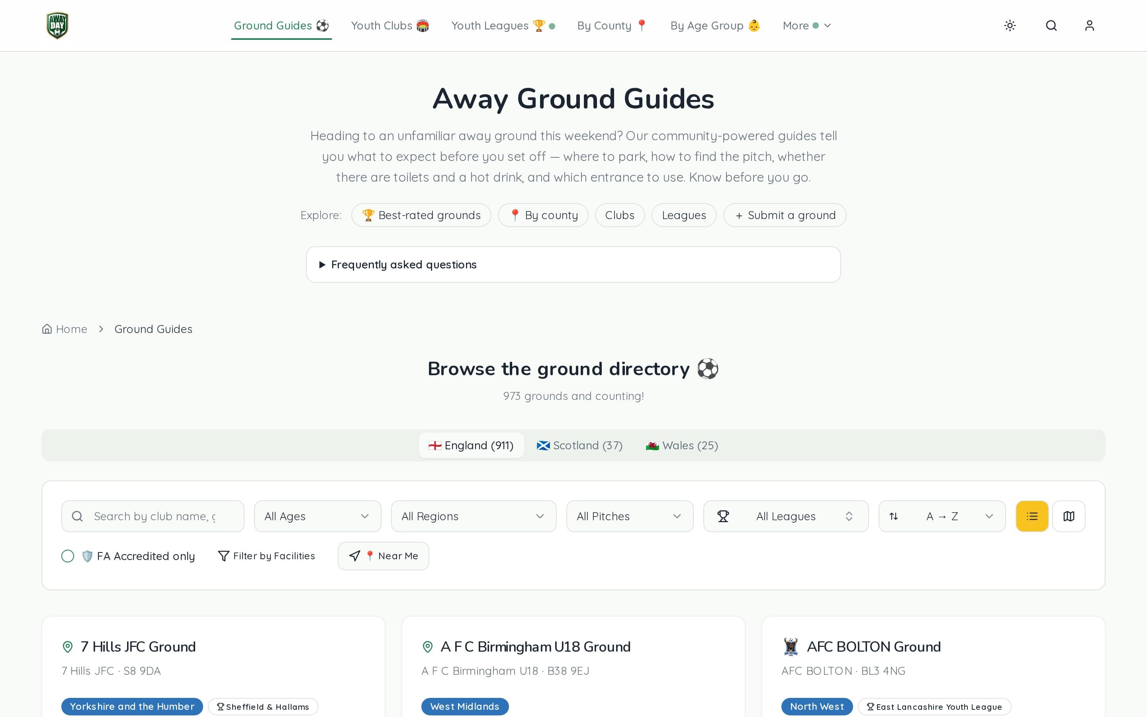The image size is (1147, 717).
Task: Click the location pin beside A F C Birmingham U18 Ground
Action: coord(427,646)
